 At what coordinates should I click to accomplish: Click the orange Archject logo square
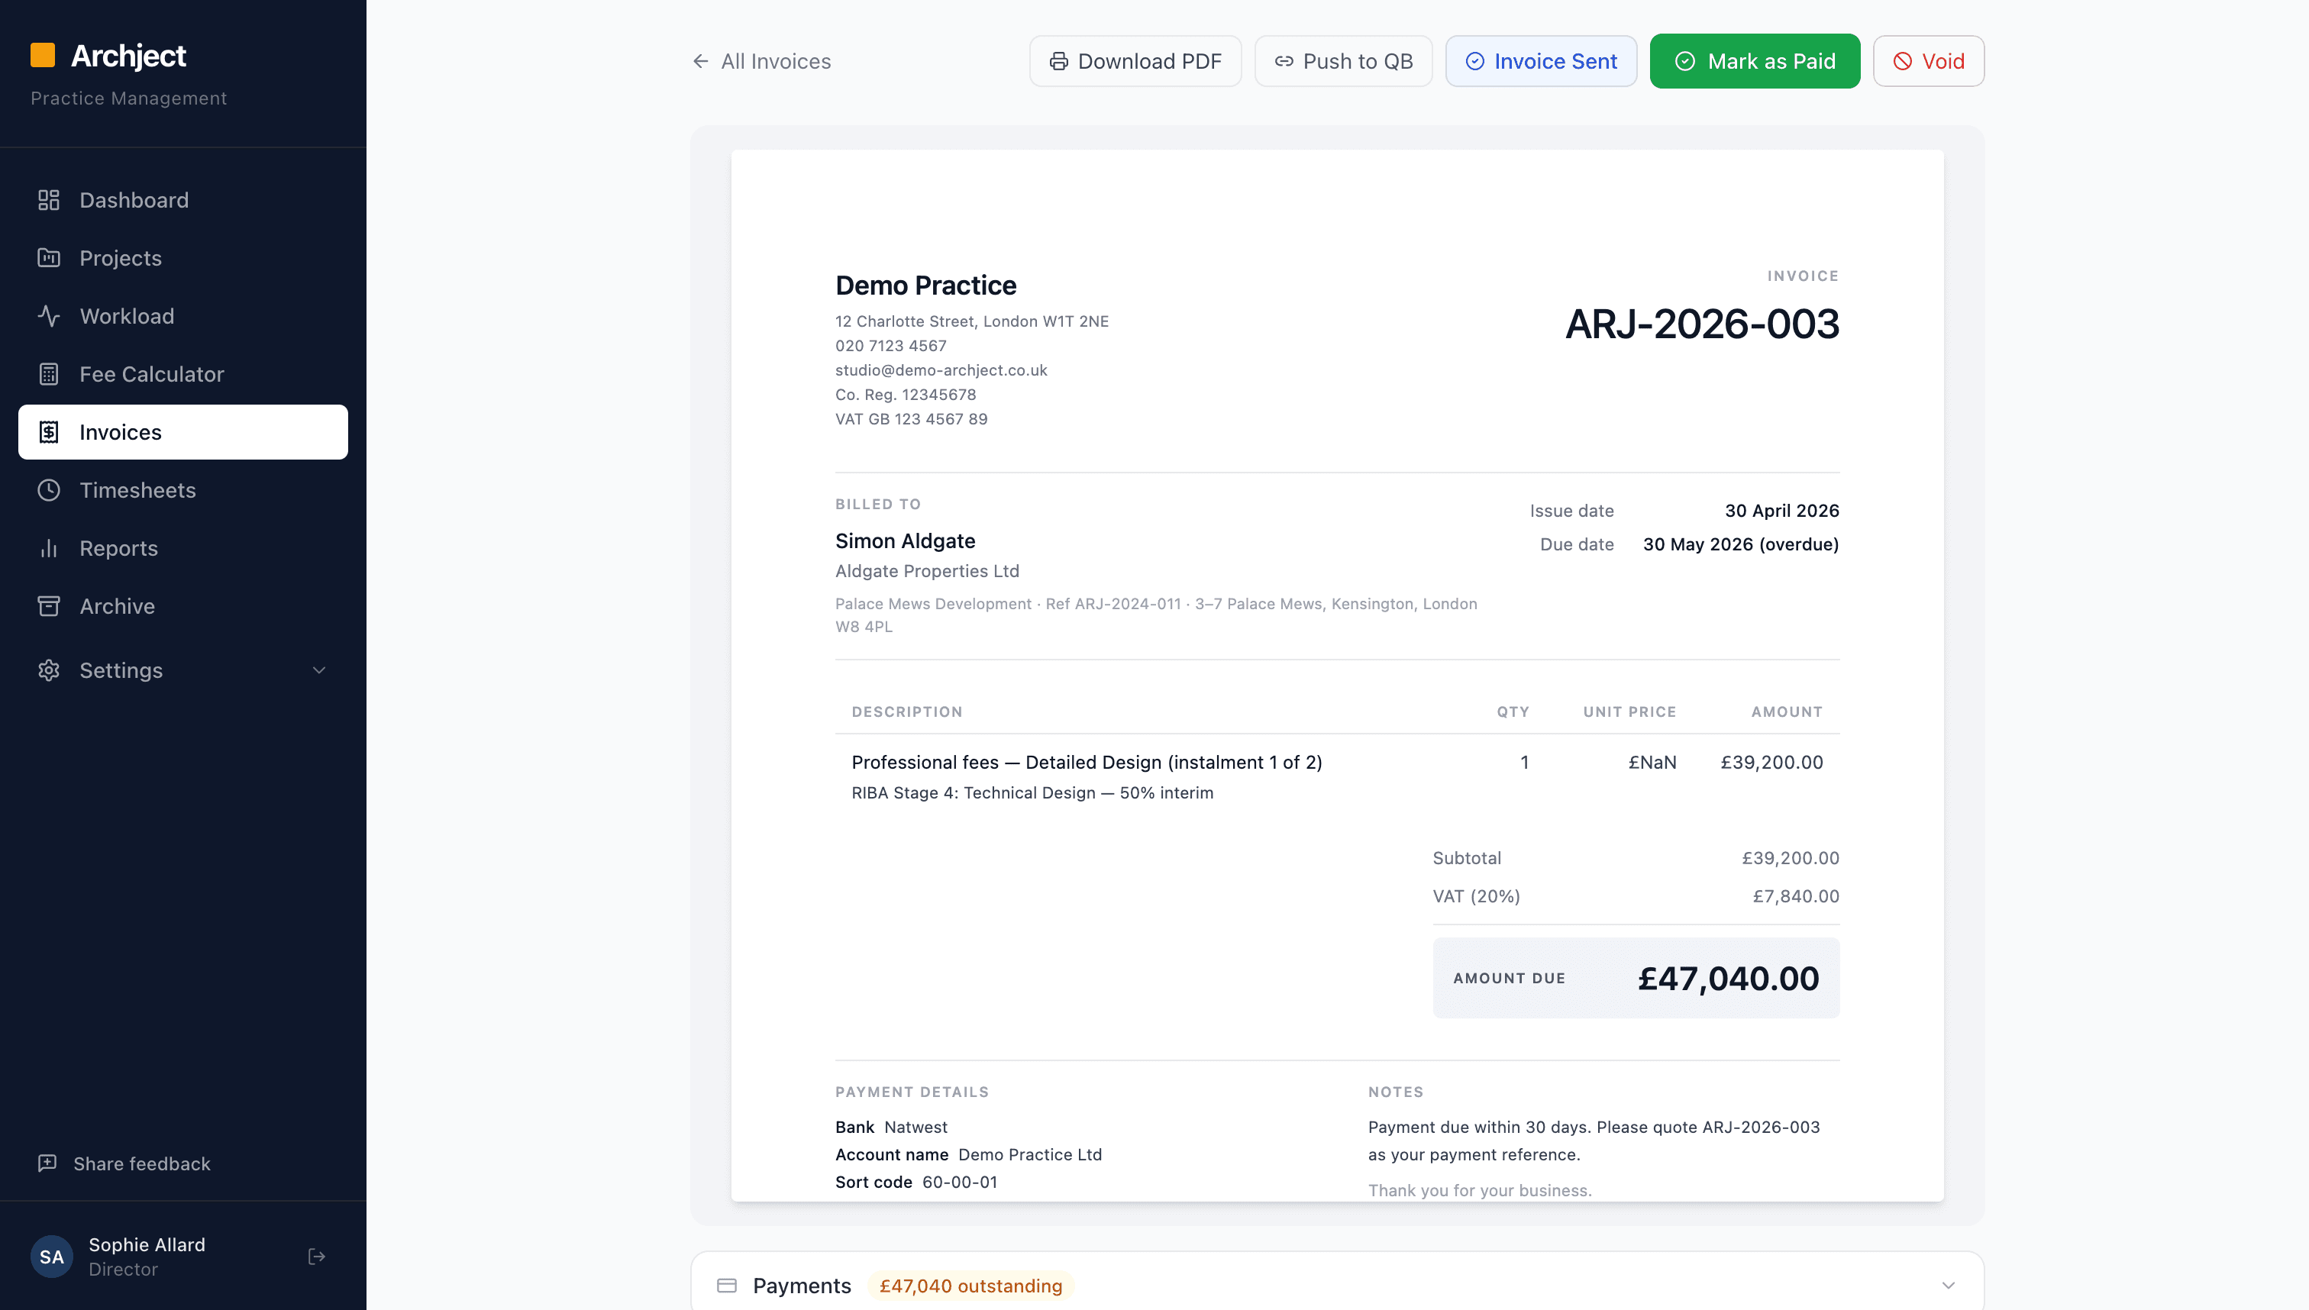pyautogui.click(x=42, y=55)
